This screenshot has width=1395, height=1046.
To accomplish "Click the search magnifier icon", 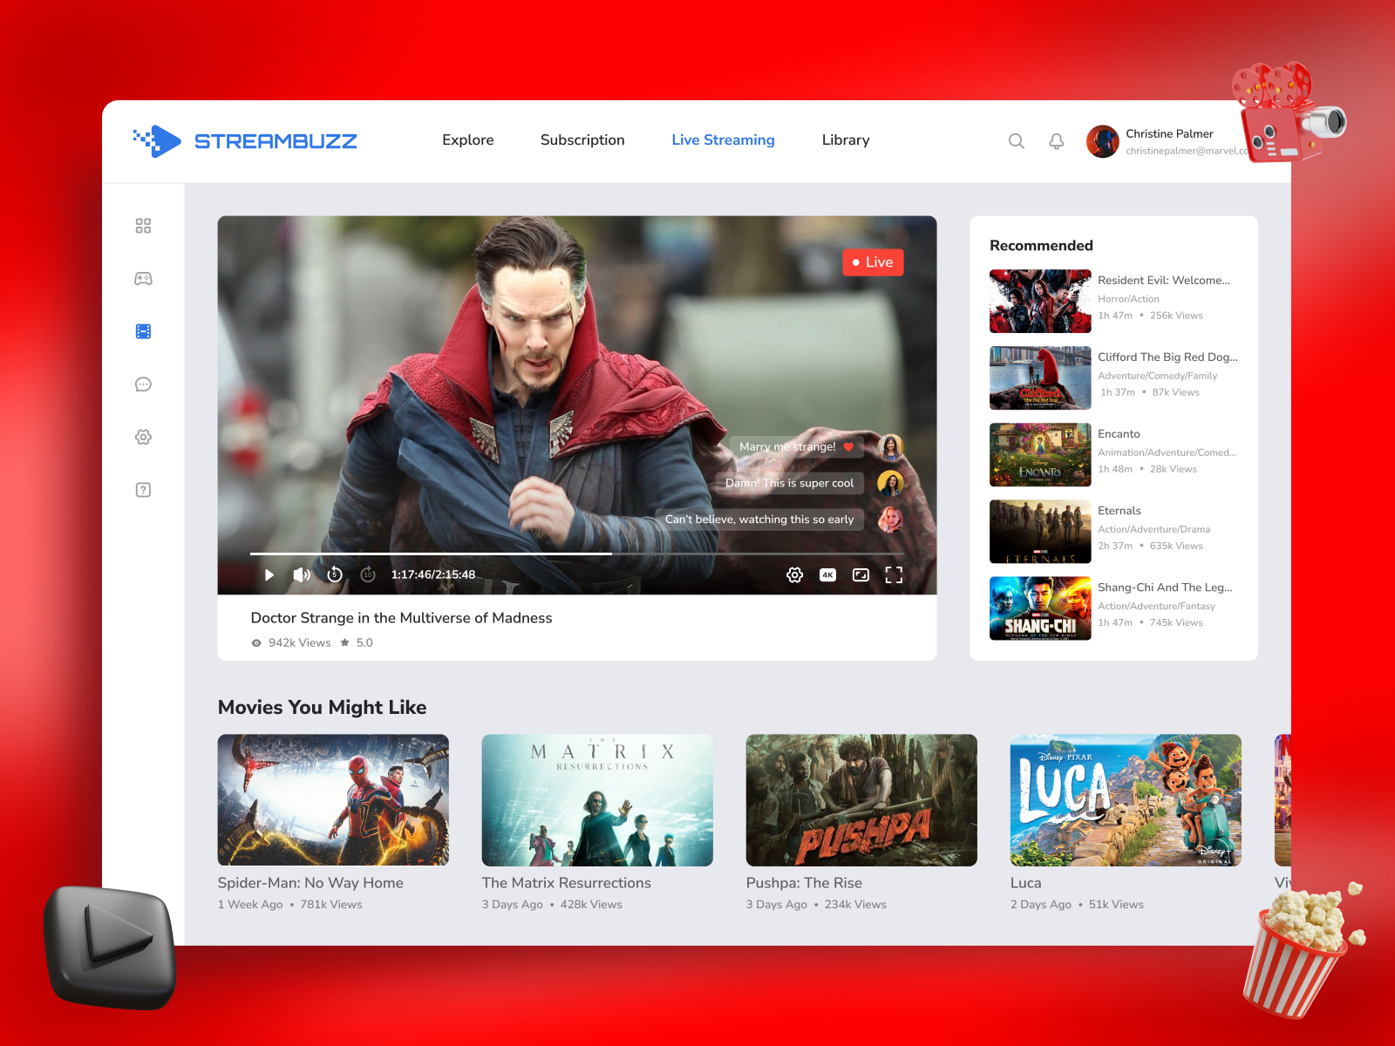I will [1016, 140].
